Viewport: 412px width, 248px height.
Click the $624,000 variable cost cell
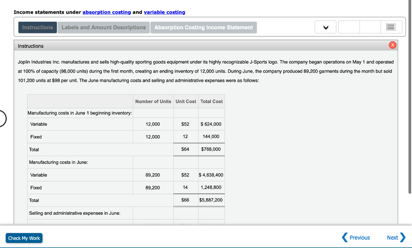(x=211, y=124)
